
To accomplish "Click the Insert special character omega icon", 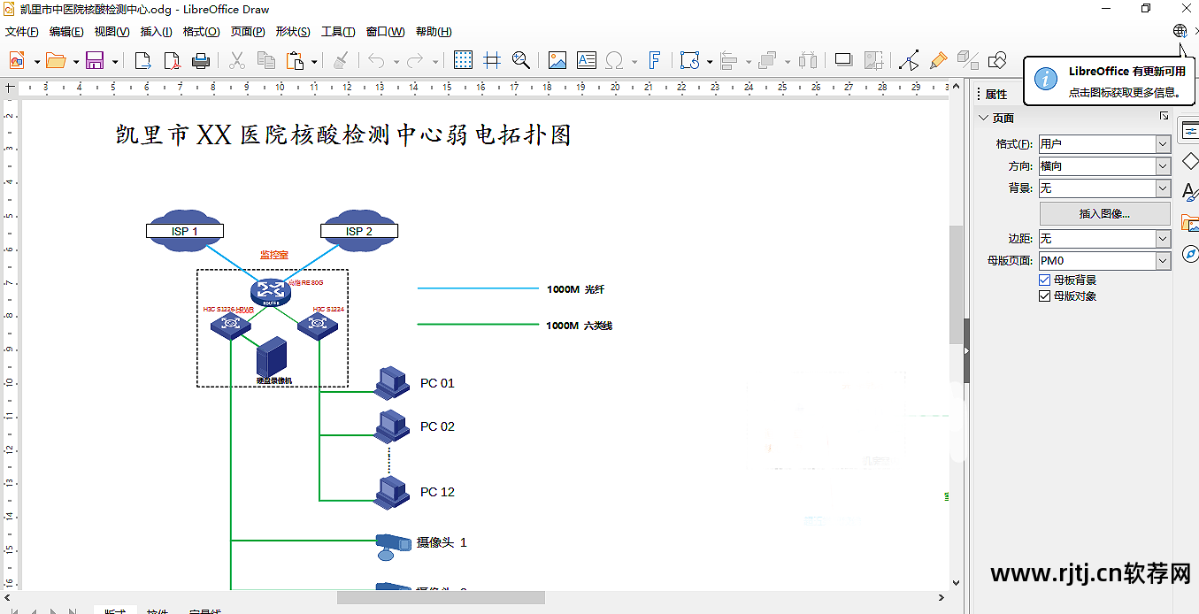I will pyautogui.click(x=614, y=60).
